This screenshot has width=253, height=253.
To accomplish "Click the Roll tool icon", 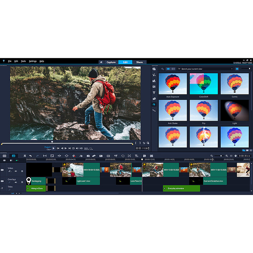I will [x=59, y=156].
